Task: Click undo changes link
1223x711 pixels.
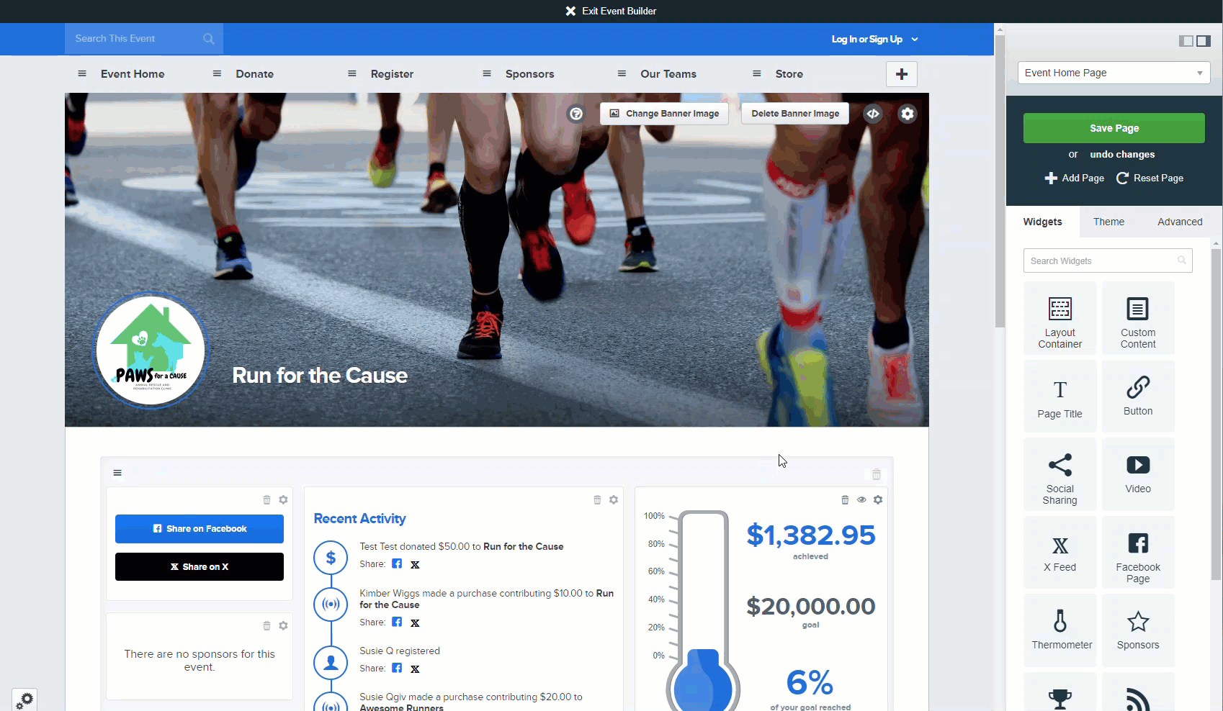Action: (x=1121, y=154)
